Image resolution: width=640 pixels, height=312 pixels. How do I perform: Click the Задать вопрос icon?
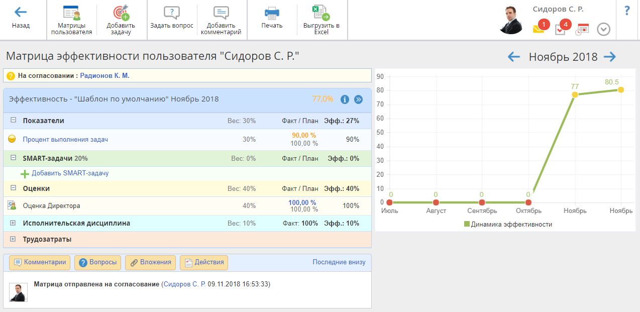[x=172, y=13]
